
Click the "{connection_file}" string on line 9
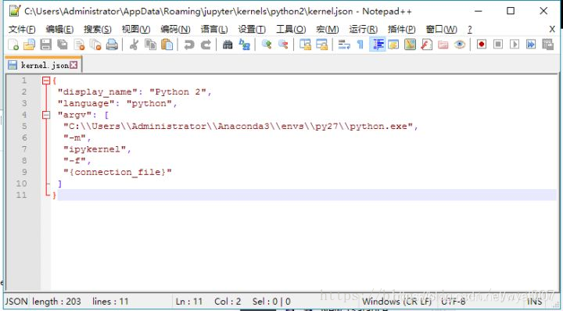118,172
